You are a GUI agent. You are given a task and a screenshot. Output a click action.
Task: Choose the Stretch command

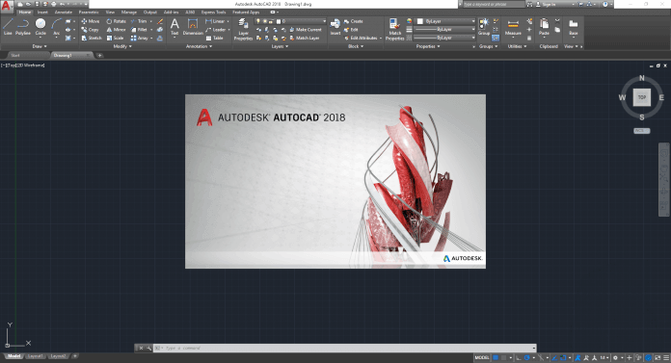pyautogui.click(x=92, y=39)
